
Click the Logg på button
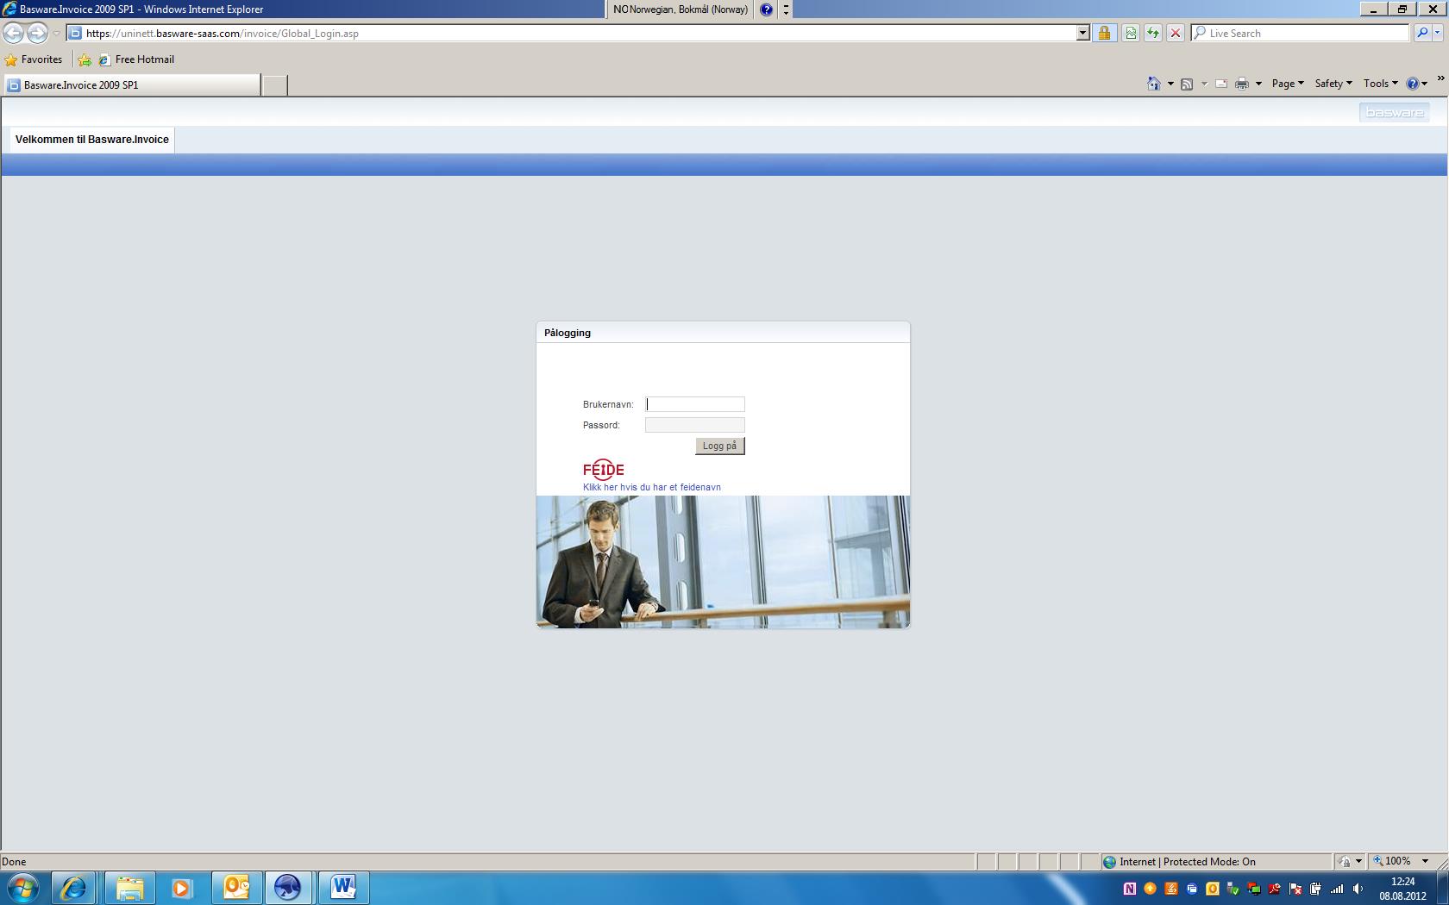[720, 446]
